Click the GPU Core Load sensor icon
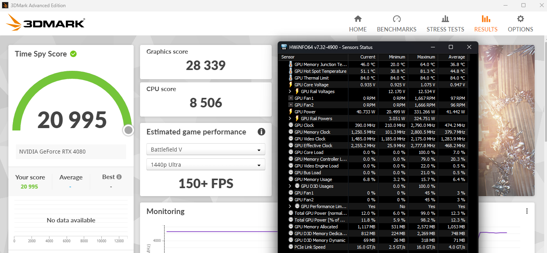The image size is (547, 253). click(x=290, y=152)
